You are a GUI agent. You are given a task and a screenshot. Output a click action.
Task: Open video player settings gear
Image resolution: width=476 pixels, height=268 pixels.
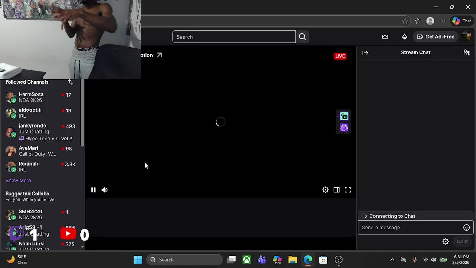click(x=325, y=190)
